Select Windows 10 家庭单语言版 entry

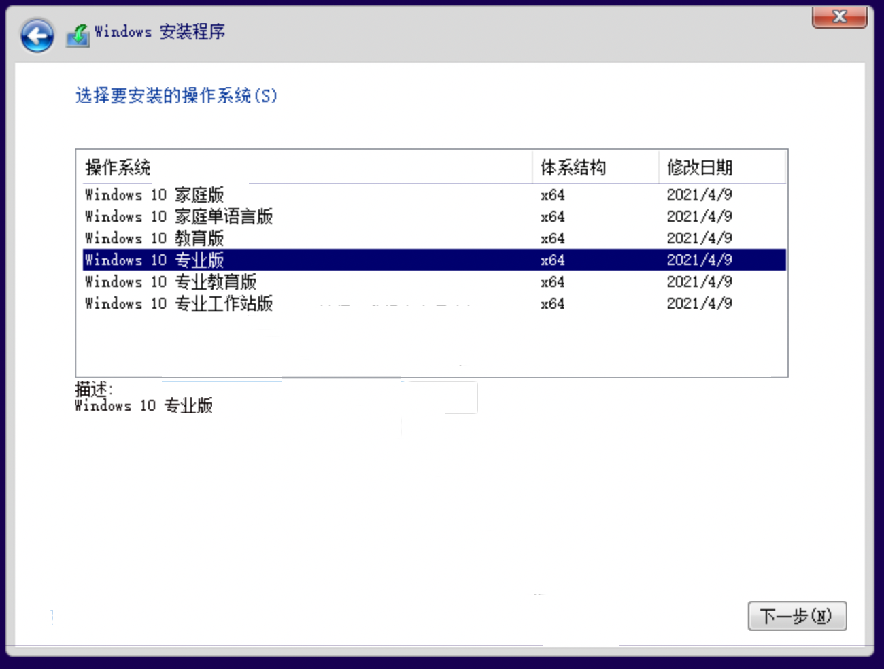point(179,217)
